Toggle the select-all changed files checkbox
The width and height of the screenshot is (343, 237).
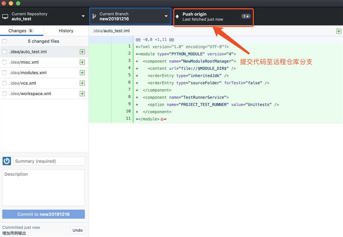(x=4, y=41)
